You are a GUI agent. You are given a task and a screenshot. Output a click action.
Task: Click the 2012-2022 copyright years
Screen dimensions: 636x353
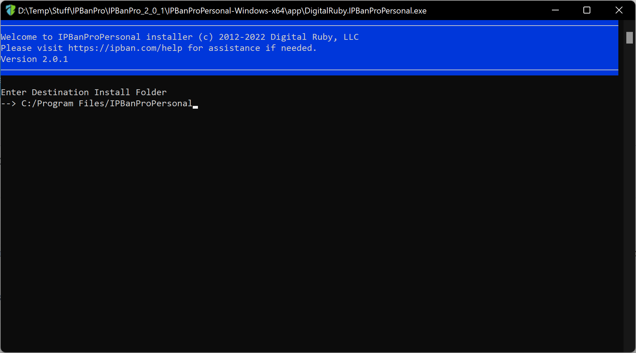point(242,37)
